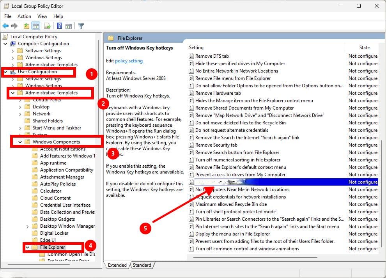This screenshot has width=386, height=278.
Task: Click the folder icon next to App runtime
Action: tap(35, 163)
